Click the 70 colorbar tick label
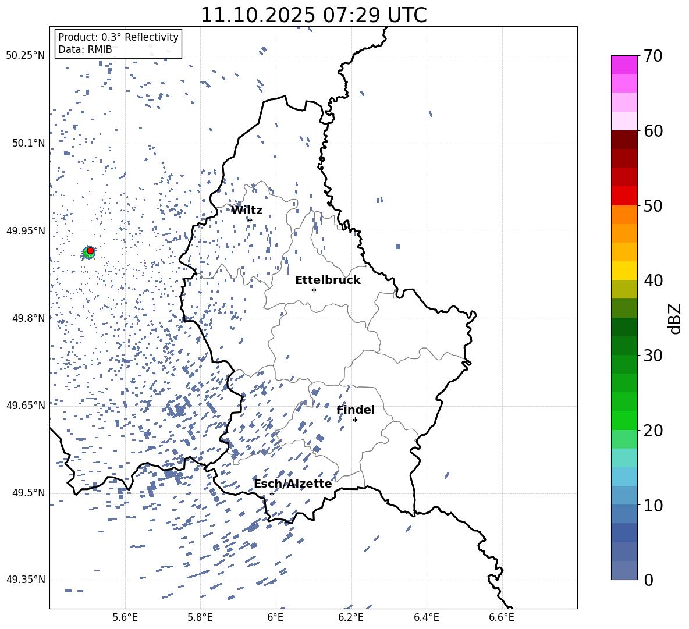 654,56
